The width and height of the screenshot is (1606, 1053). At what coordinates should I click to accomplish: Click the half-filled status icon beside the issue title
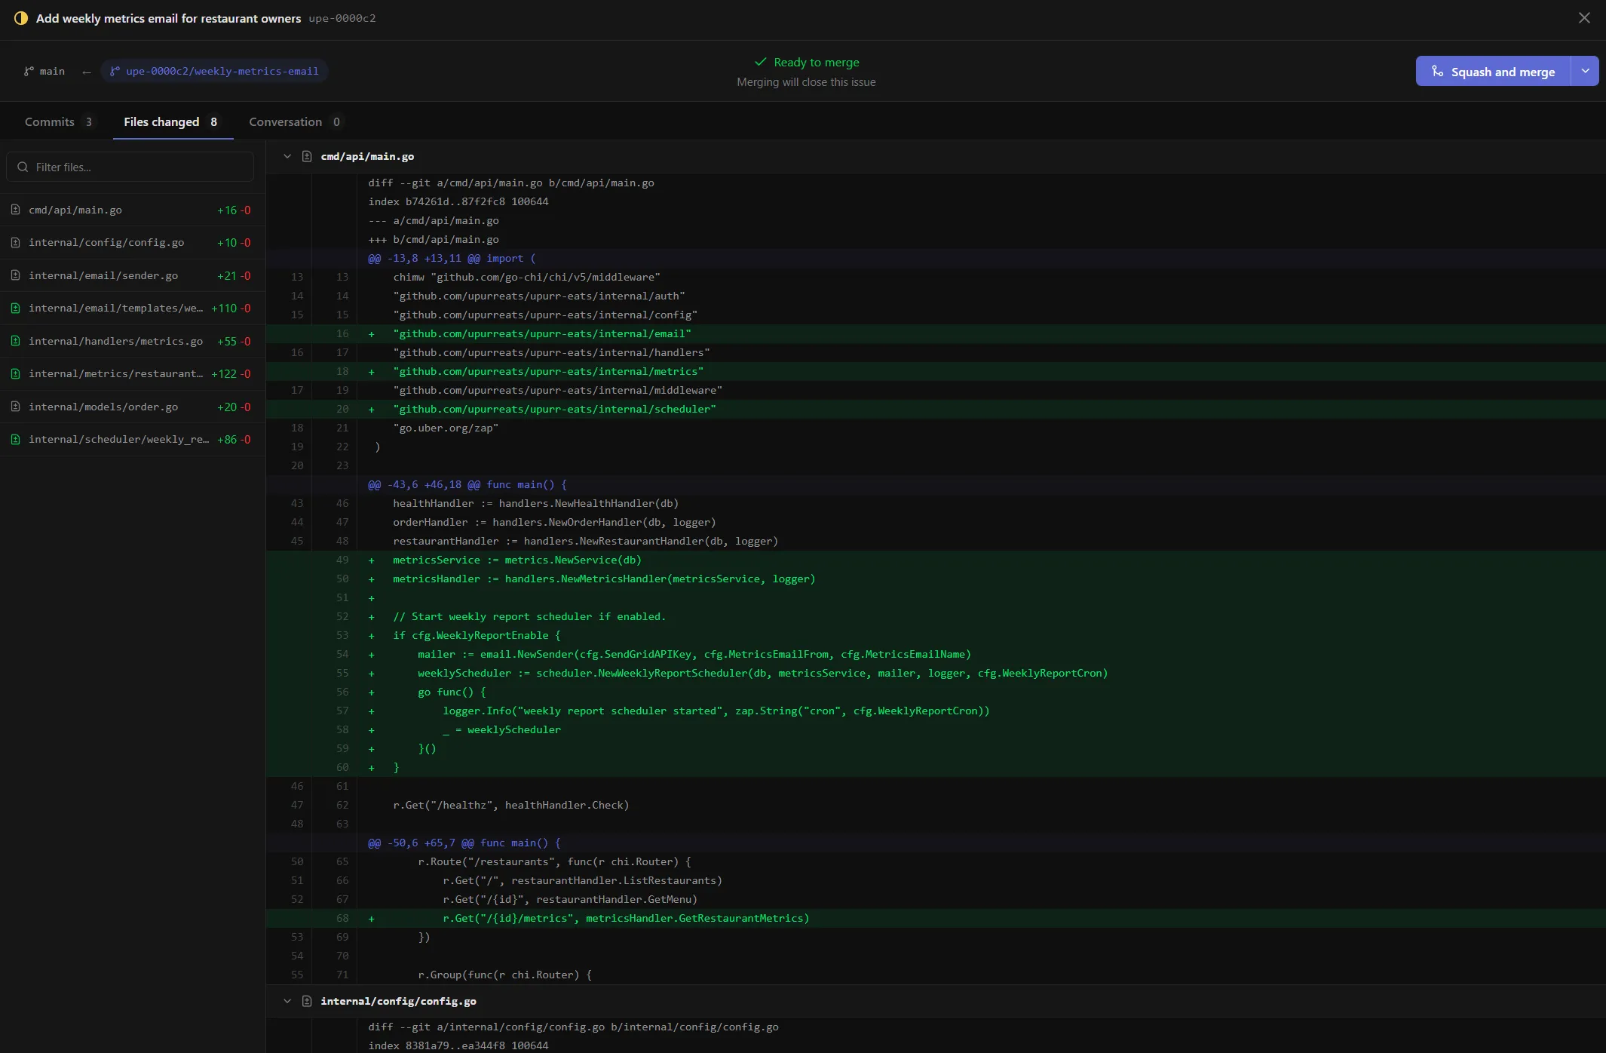(x=21, y=18)
